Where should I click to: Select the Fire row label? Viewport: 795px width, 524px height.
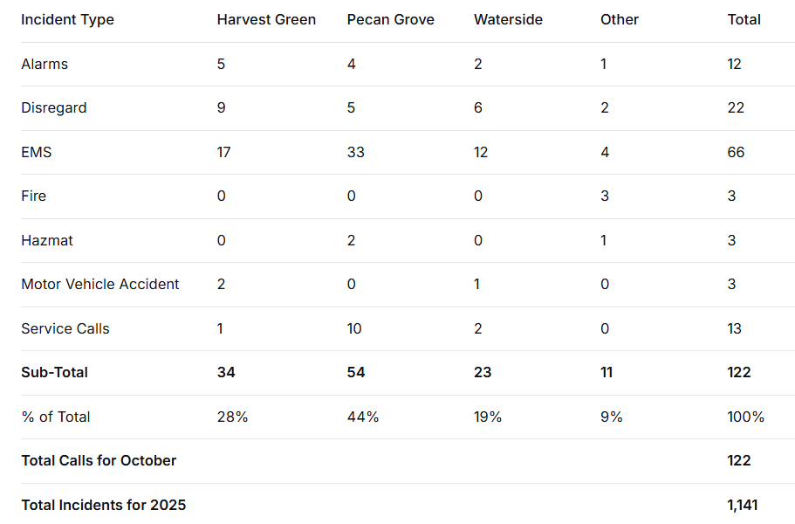click(34, 196)
